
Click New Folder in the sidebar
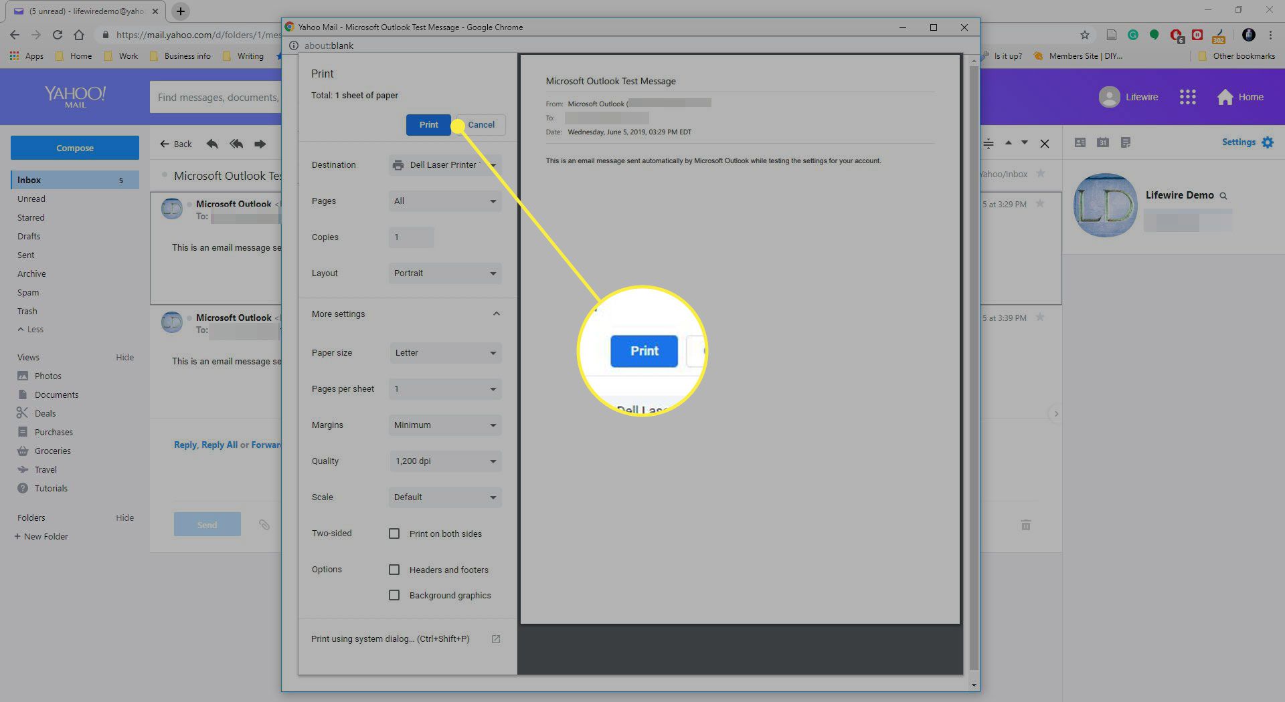pos(41,536)
